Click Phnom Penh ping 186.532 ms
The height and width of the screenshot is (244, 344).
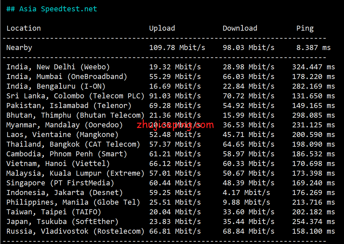(313, 154)
